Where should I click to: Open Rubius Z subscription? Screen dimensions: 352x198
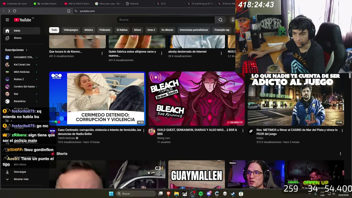[21, 79]
